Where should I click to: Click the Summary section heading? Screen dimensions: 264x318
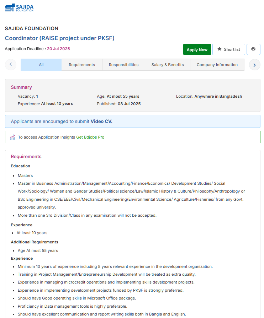click(x=21, y=87)
